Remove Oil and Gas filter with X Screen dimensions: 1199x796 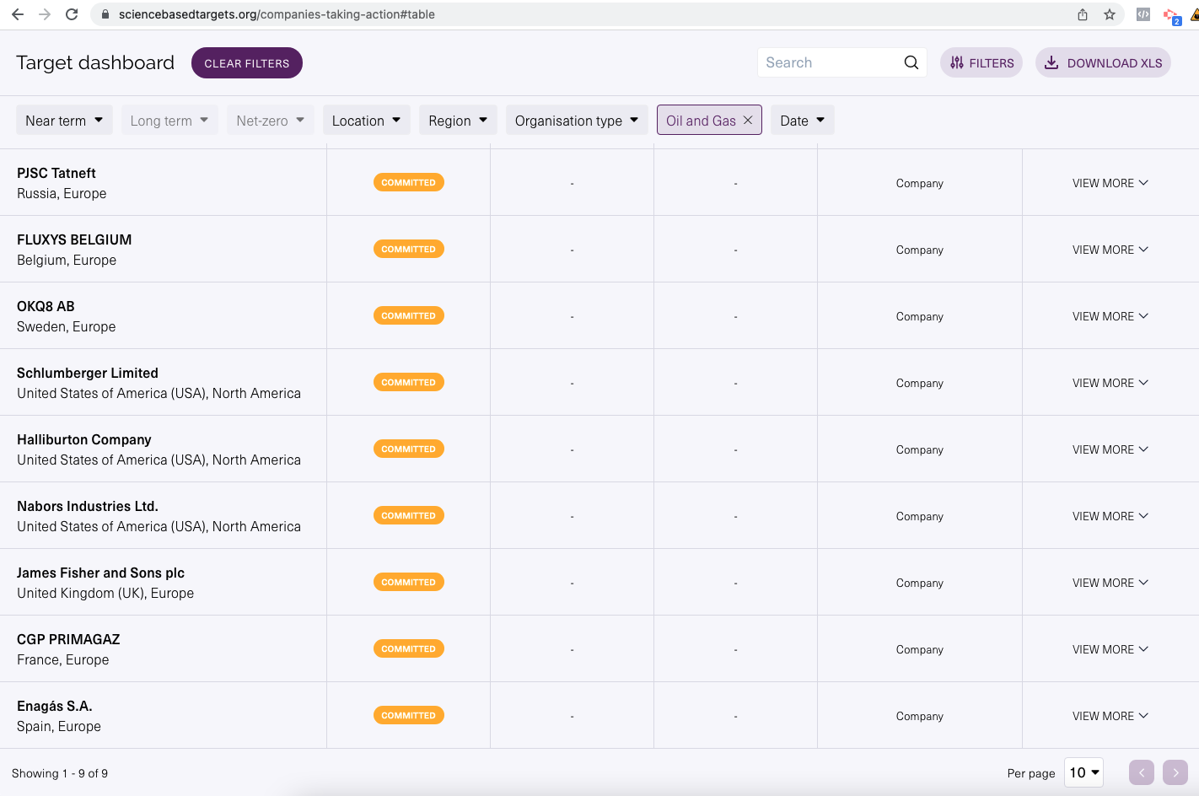(x=748, y=121)
